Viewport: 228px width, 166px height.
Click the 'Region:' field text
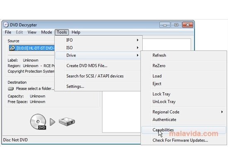click(x=14, y=66)
